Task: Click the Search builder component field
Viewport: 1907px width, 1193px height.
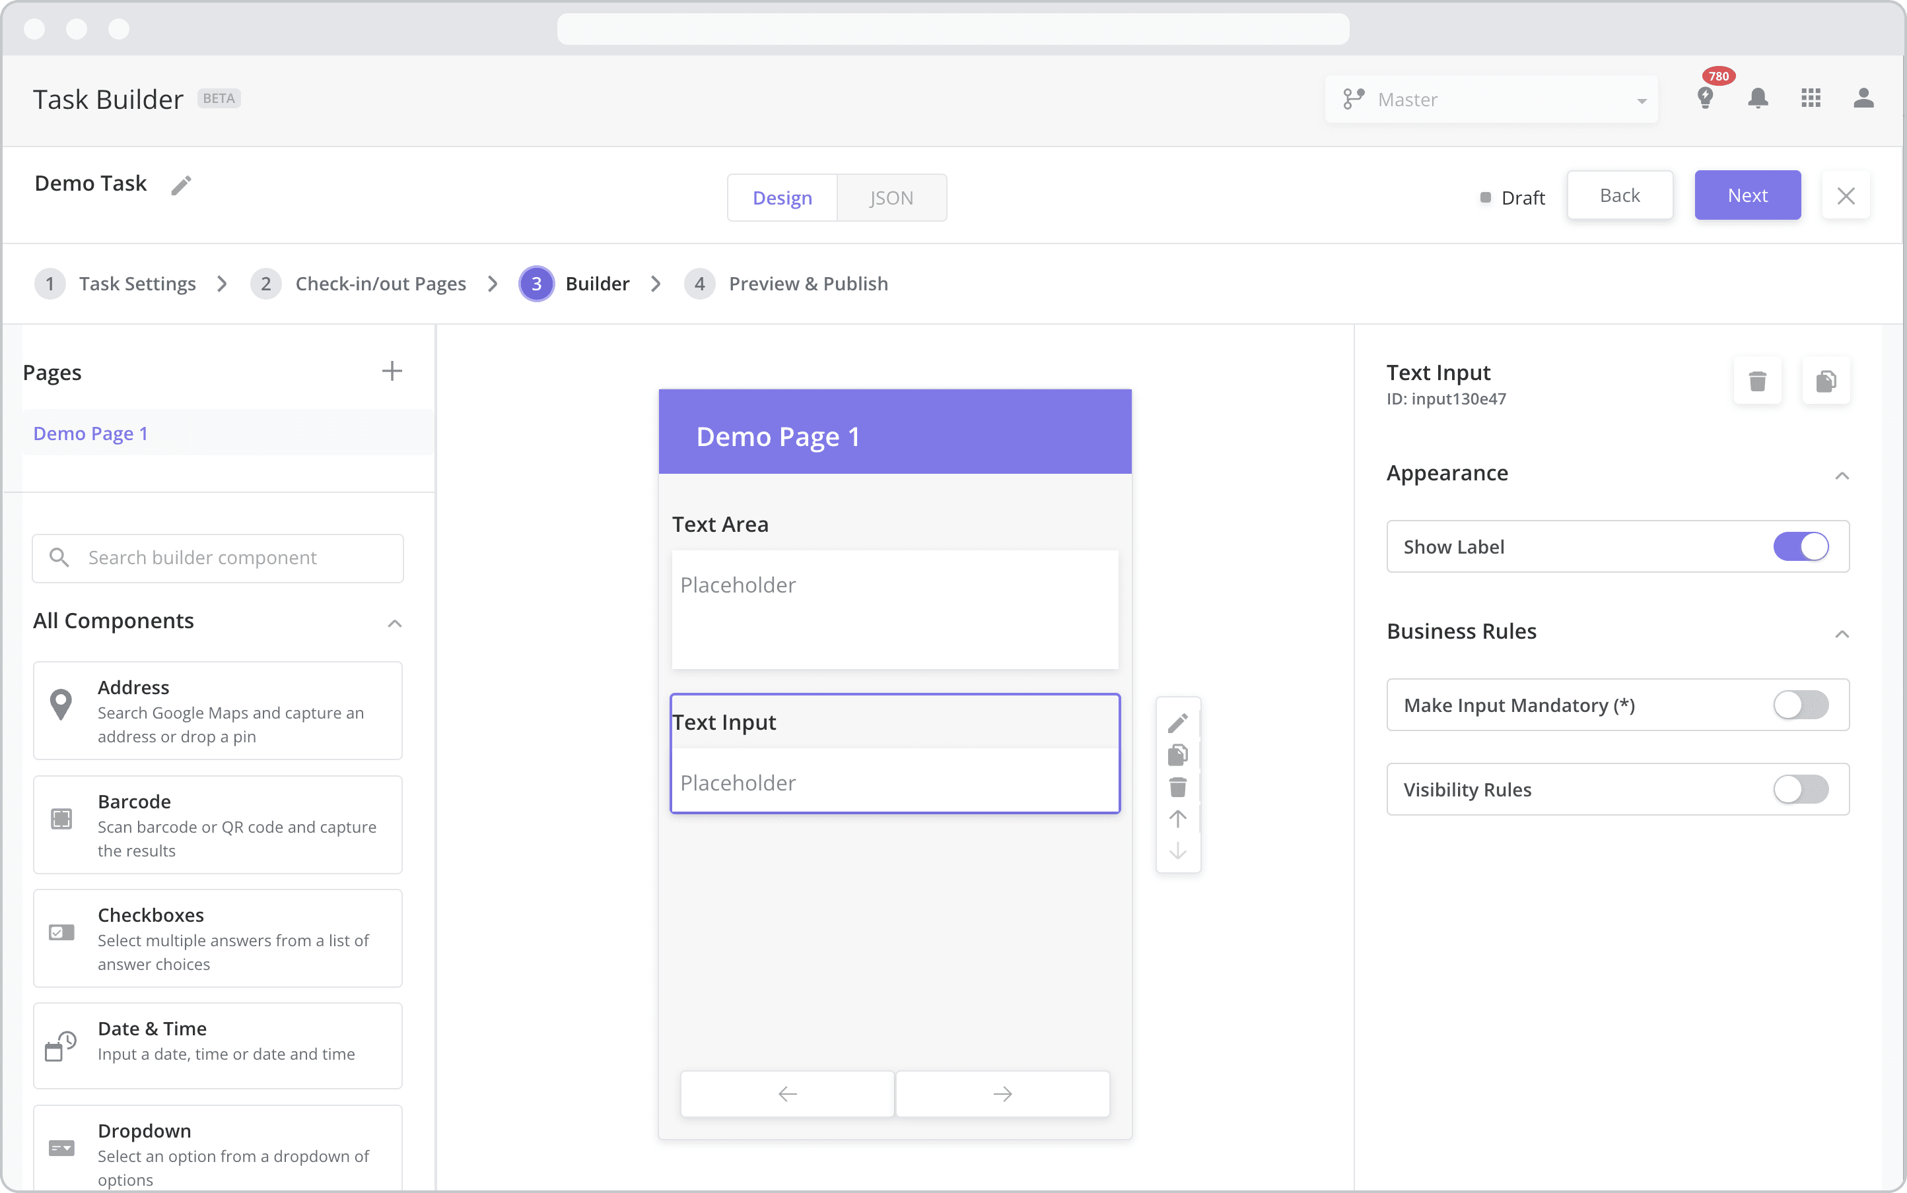Action: click(217, 557)
